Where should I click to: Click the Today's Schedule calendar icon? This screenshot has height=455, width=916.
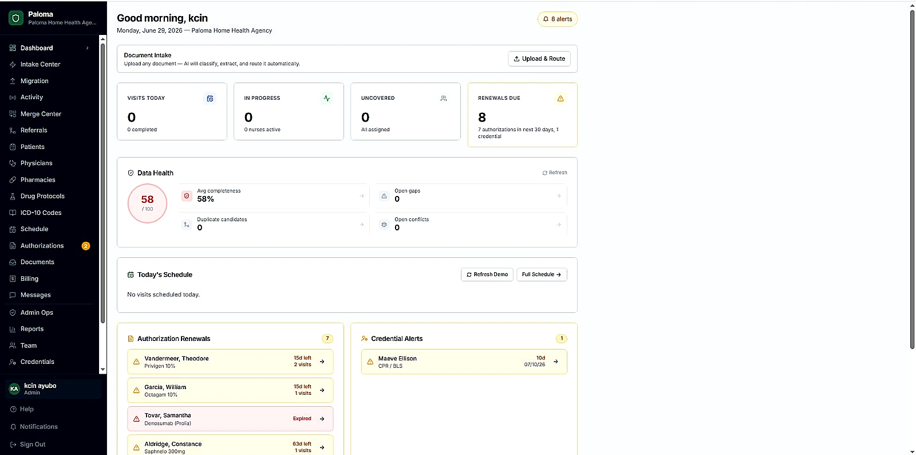pyautogui.click(x=131, y=275)
